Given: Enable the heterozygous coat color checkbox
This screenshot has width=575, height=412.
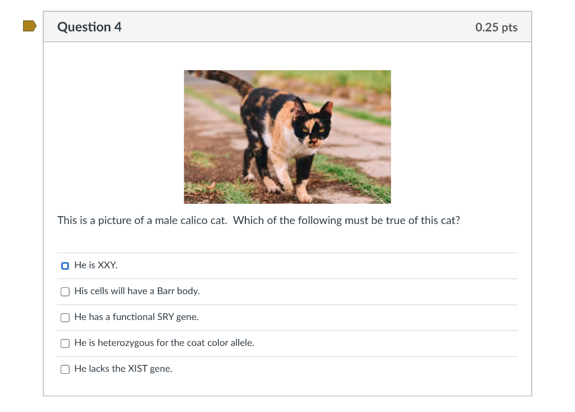Looking at the screenshot, I should click(65, 344).
